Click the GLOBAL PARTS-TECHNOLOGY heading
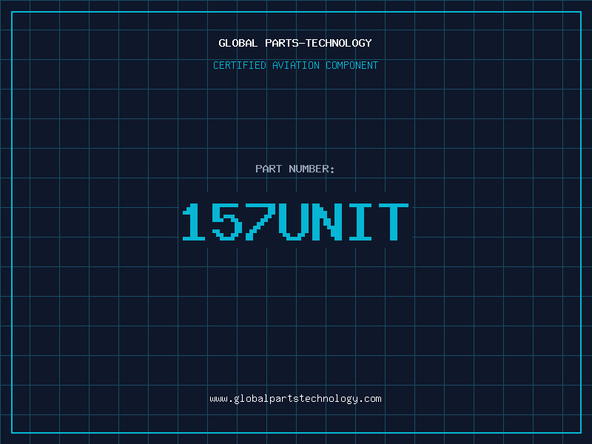The width and height of the screenshot is (592, 444). click(x=295, y=43)
